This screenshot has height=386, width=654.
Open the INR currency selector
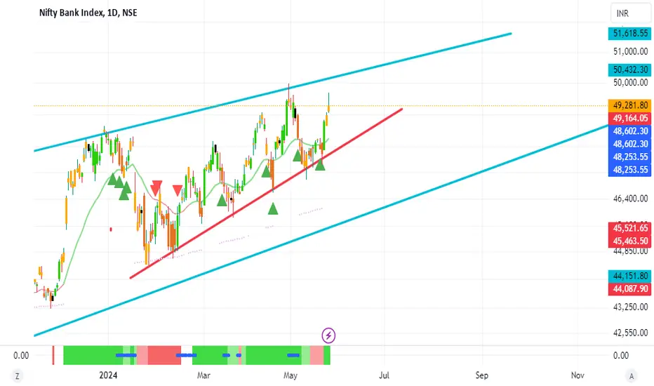tap(630, 13)
